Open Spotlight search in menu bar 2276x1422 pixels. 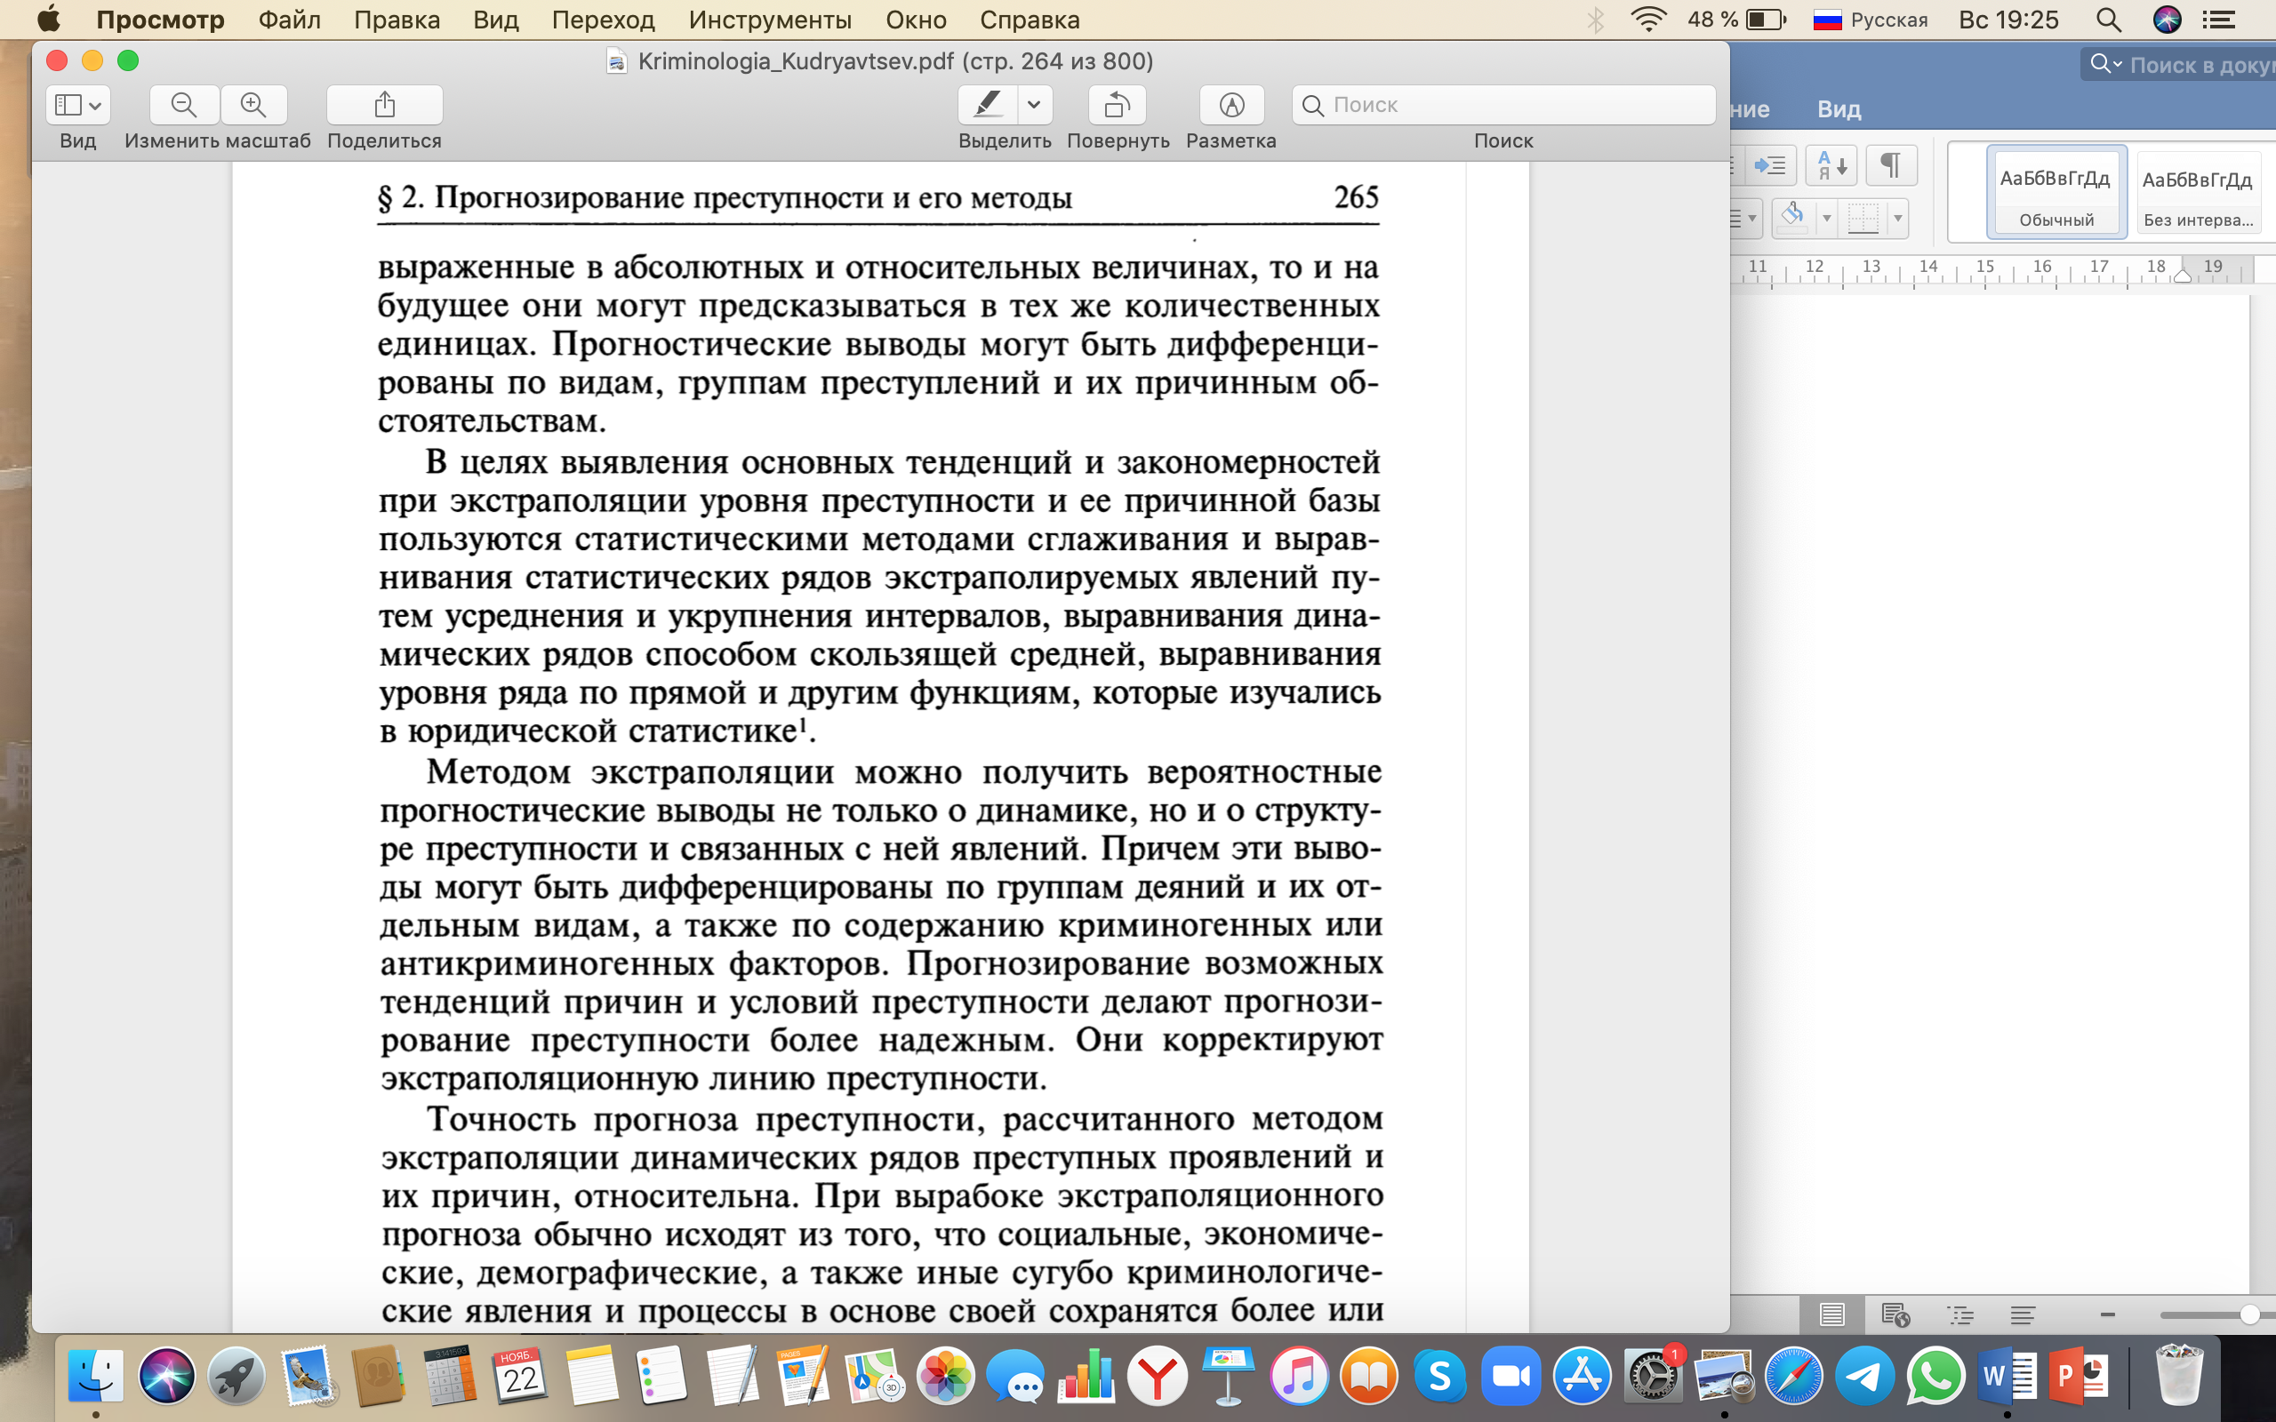[2108, 20]
